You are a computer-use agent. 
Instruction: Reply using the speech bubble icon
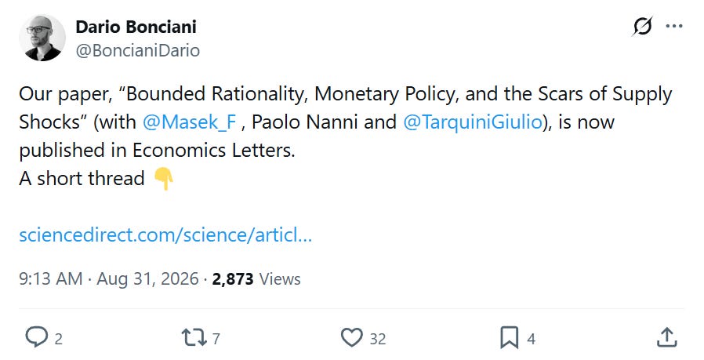pyautogui.click(x=36, y=337)
